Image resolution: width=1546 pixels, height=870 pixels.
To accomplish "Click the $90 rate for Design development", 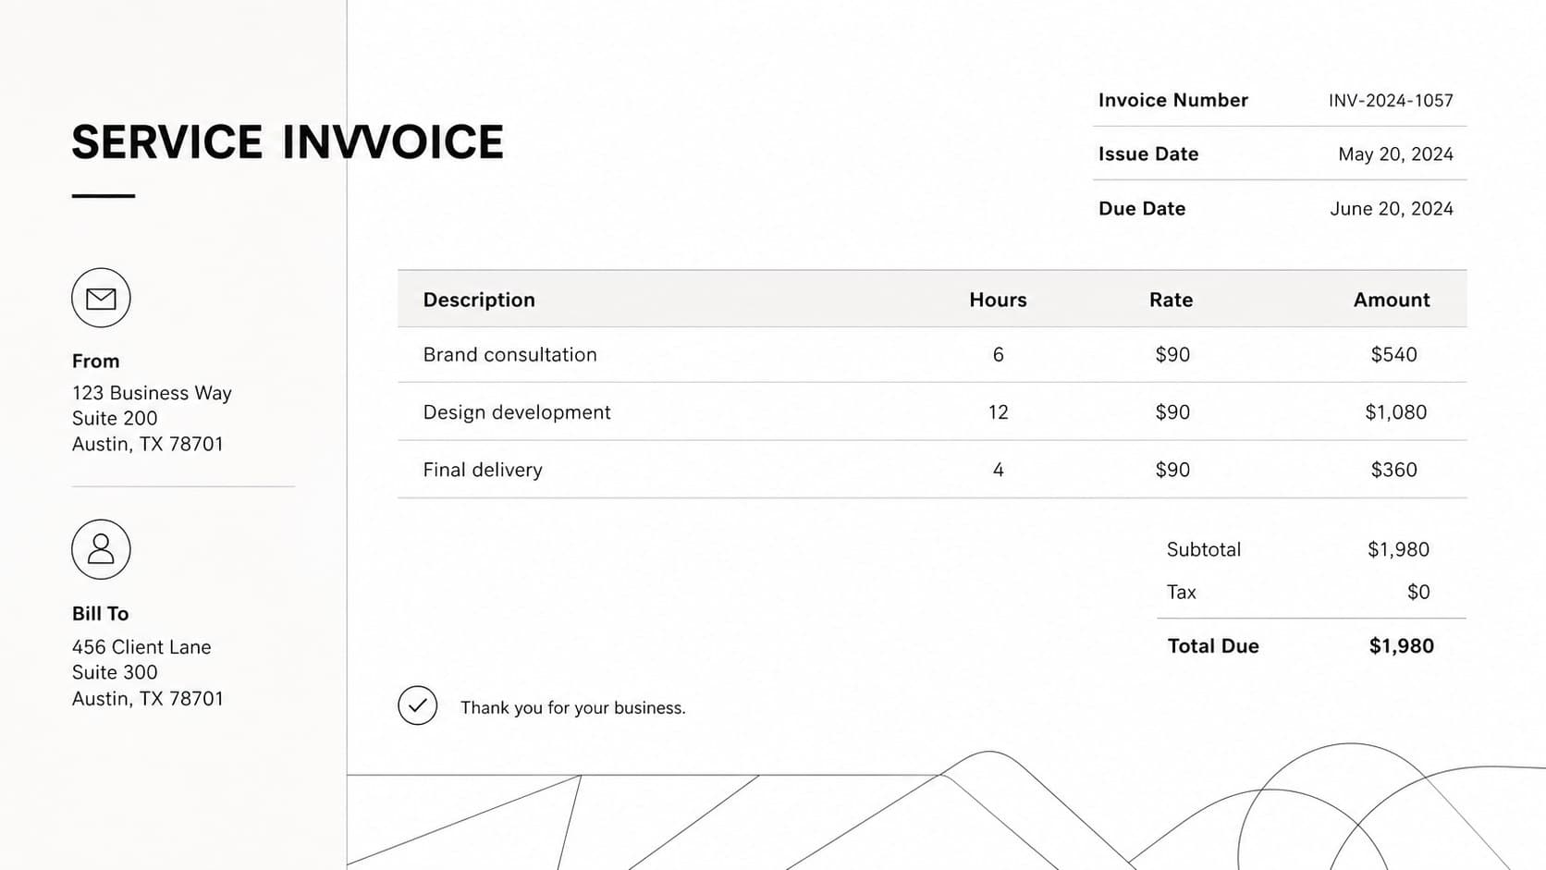I will [x=1172, y=412].
